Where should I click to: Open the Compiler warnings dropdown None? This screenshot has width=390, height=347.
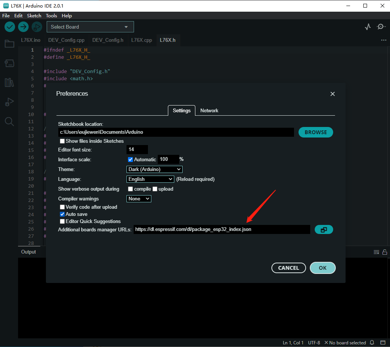pyautogui.click(x=139, y=199)
